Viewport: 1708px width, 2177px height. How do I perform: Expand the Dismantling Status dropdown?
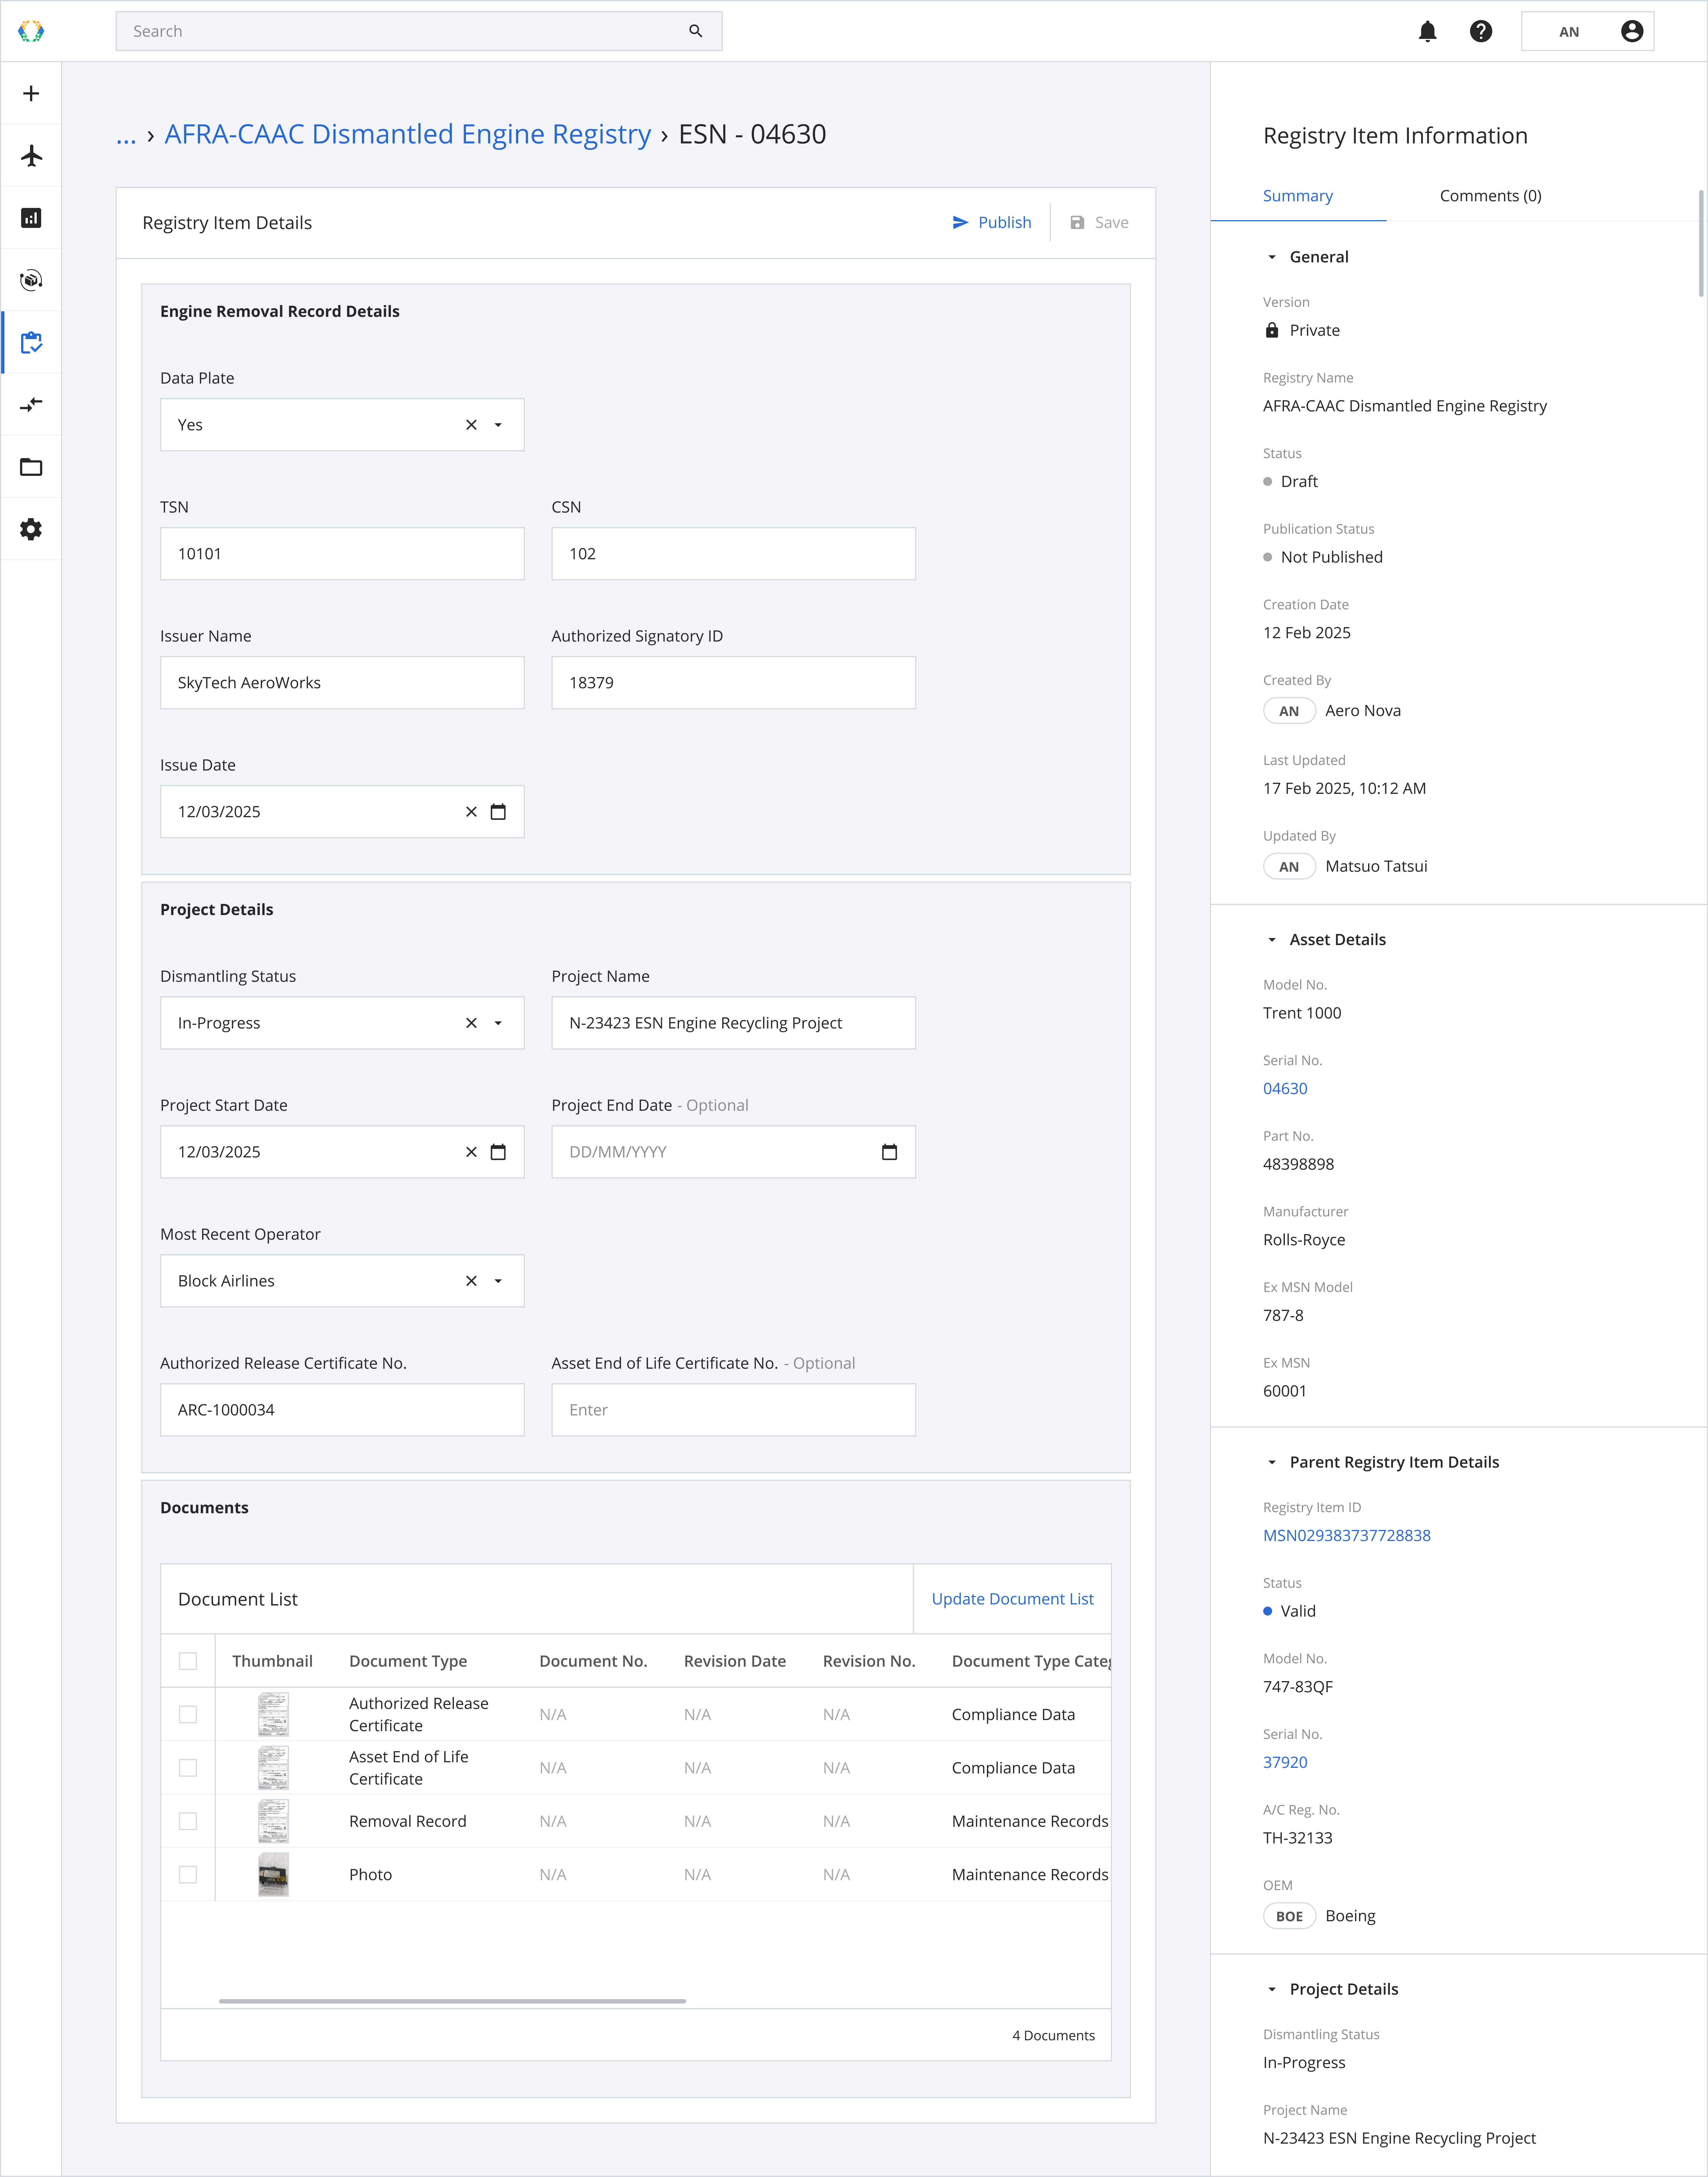click(x=498, y=1023)
